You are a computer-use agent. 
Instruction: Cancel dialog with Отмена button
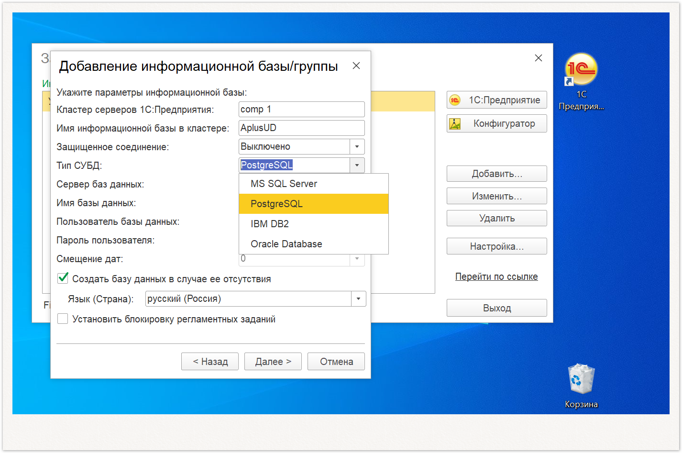(x=336, y=362)
